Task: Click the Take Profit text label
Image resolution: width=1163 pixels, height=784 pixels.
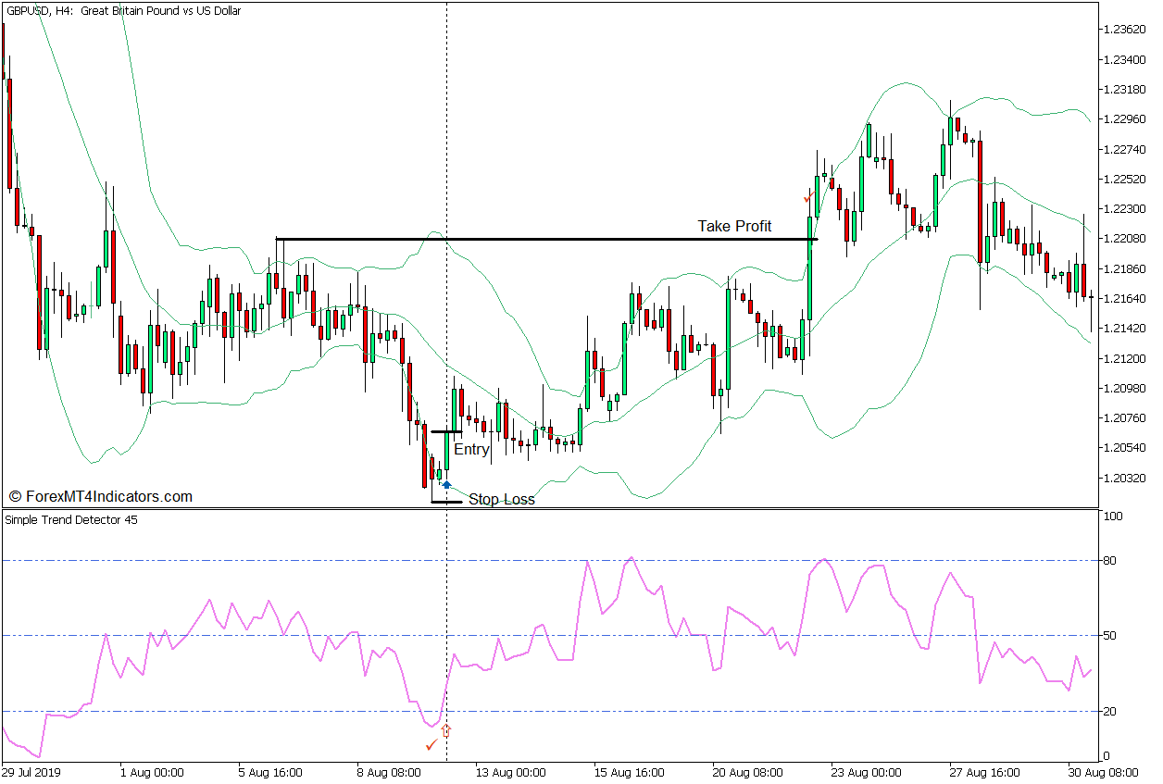Action: point(736,226)
